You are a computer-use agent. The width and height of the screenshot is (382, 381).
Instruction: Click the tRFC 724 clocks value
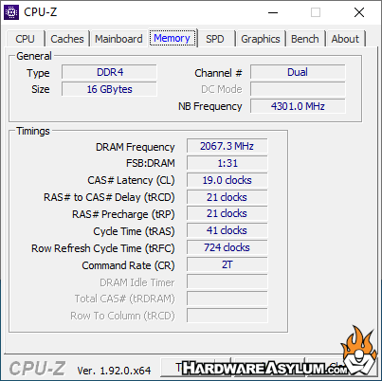tap(227, 247)
